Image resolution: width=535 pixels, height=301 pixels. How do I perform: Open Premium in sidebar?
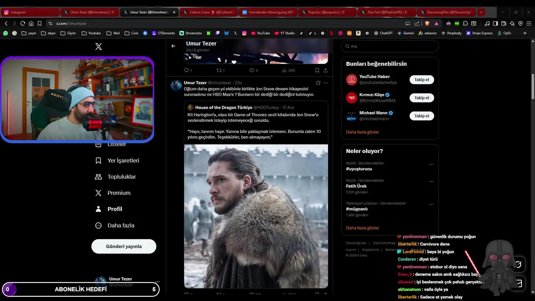pyautogui.click(x=113, y=193)
